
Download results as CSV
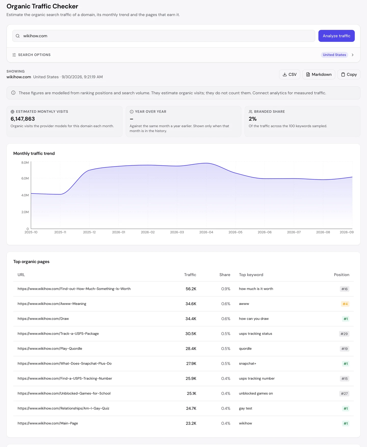(290, 74)
